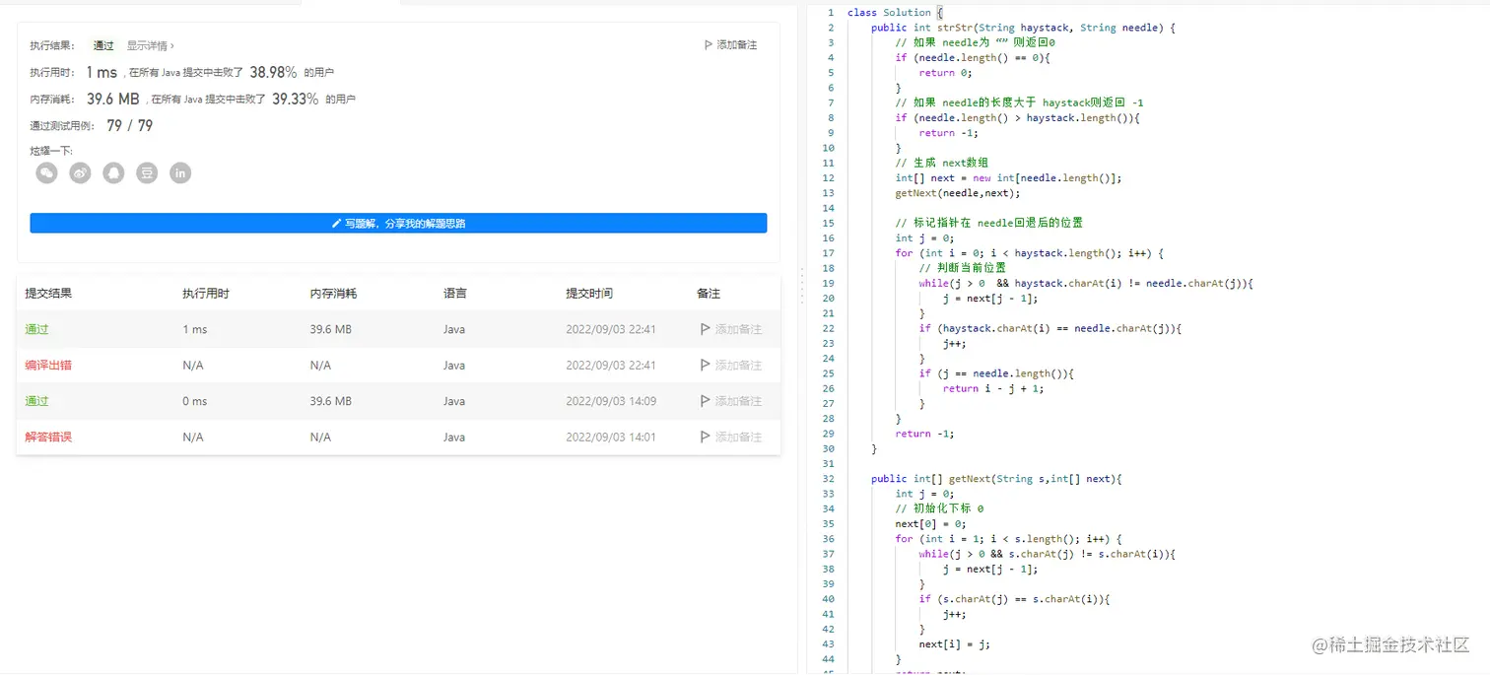Share result via the Douban icon
The height and width of the screenshot is (675, 1490).
point(147,173)
